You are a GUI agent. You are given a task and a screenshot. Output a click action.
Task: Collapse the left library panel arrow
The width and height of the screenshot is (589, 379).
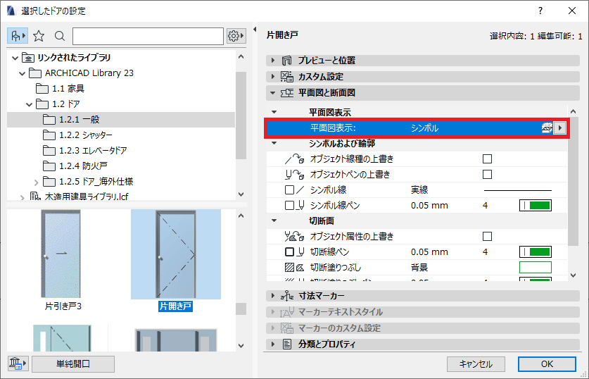pos(255,30)
